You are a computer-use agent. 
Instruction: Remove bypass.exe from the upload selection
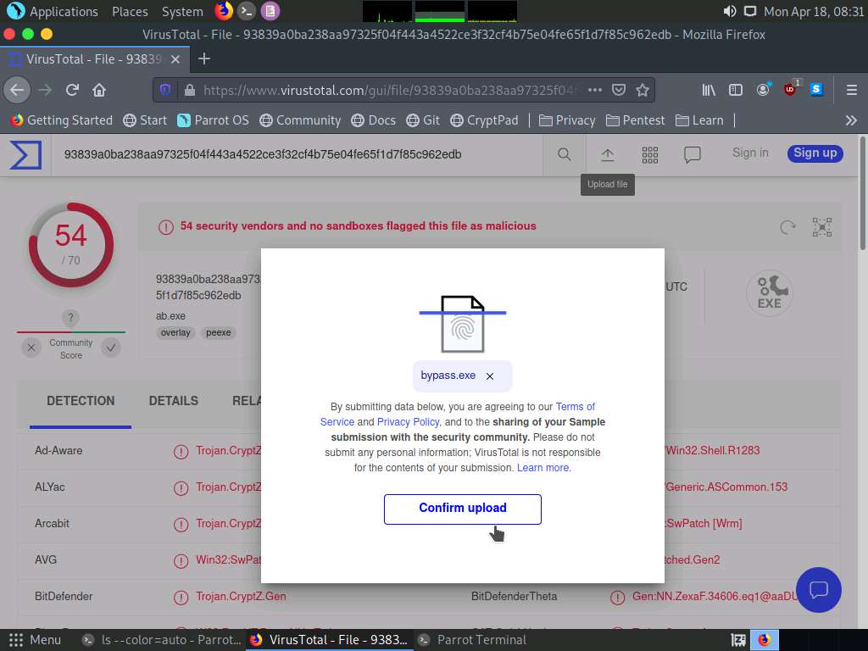pyautogui.click(x=490, y=376)
